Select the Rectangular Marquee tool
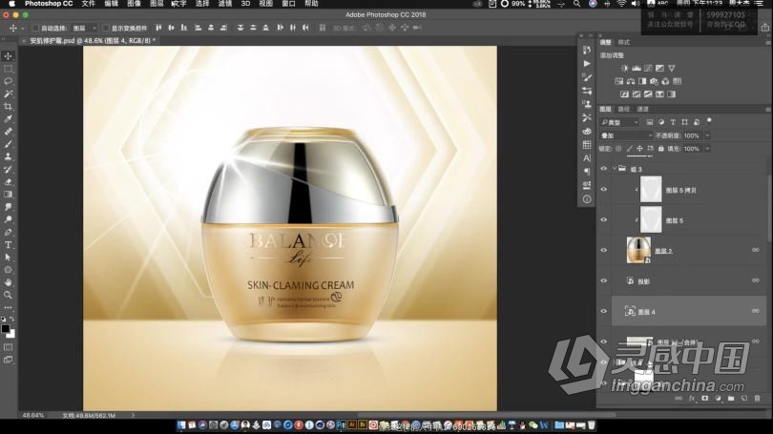This screenshot has height=434, width=773. pyautogui.click(x=9, y=69)
